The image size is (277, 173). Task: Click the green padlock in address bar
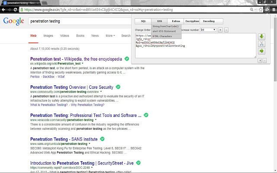pos(22,10)
